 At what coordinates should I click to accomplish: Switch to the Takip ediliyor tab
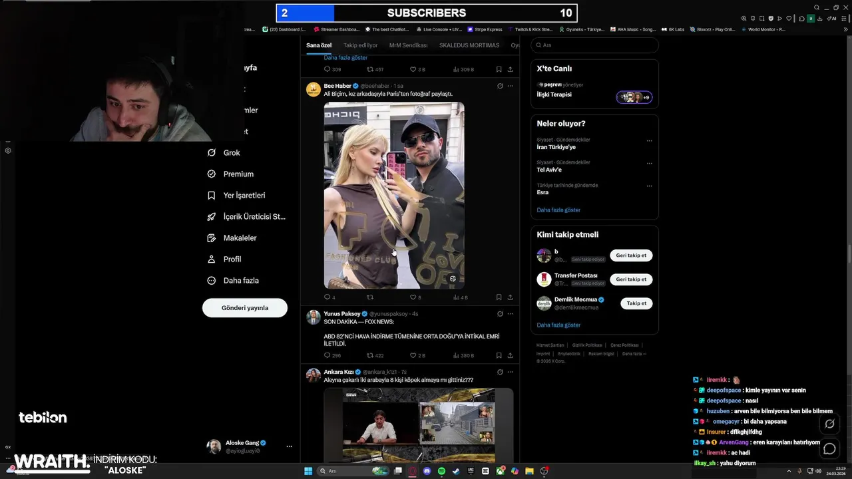pyautogui.click(x=360, y=45)
